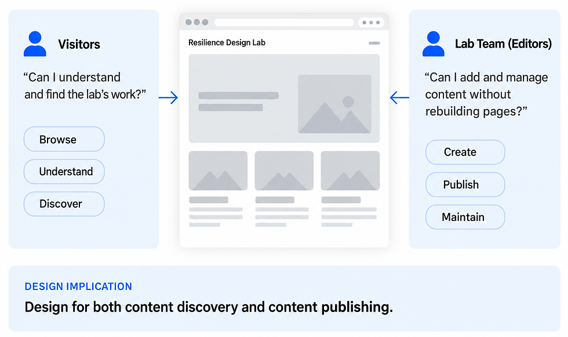Image resolution: width=568 pixels, height=337 pixels.
Task: Click the left-pointing arrow from Lab Team panel
Action: click(399, 97)
